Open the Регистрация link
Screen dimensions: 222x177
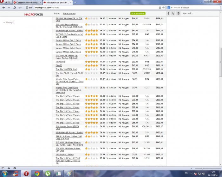tap(69, 13)
